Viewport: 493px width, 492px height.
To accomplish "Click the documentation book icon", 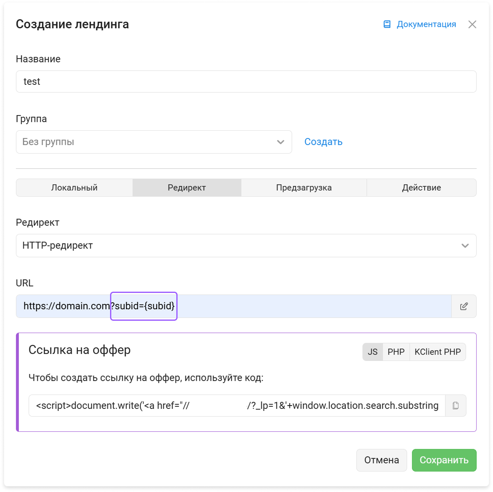I will tap(387, 24).
